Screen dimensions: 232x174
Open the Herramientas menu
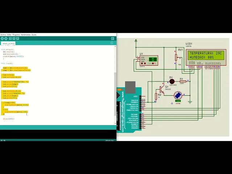(26, 35)
